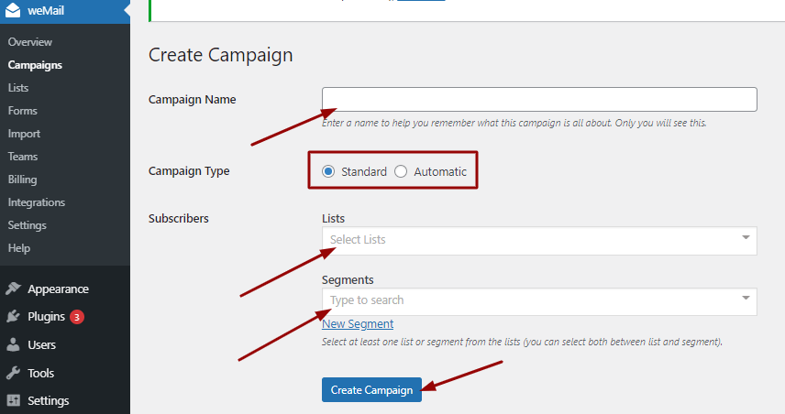Click the WordPress Settings sliders icon
The image size is (785, 414).
pyautogui.click(x=13, y=400)
